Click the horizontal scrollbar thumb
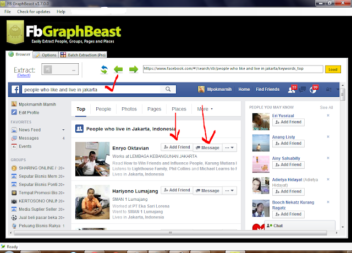The height and width of the screenshot is (253, 352). [170, 233]
